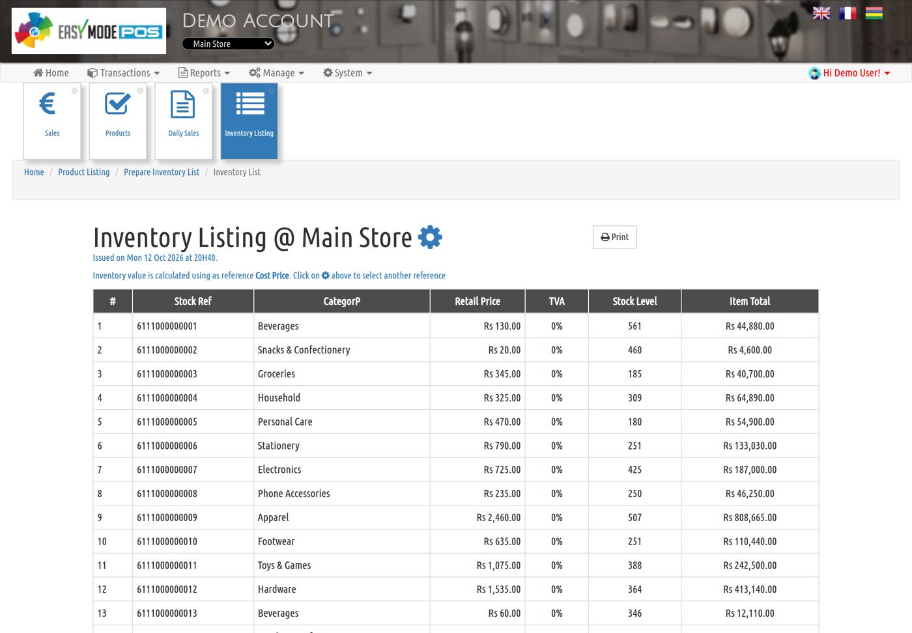Click item total Rs 413,140.00

(750, 589)
